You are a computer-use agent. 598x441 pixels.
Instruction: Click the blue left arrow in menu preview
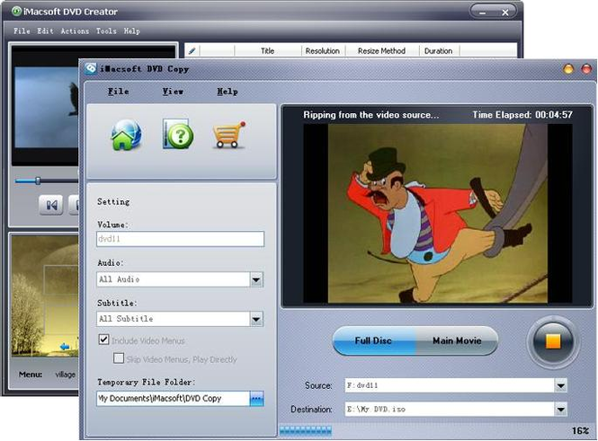[x=65, y=346]
